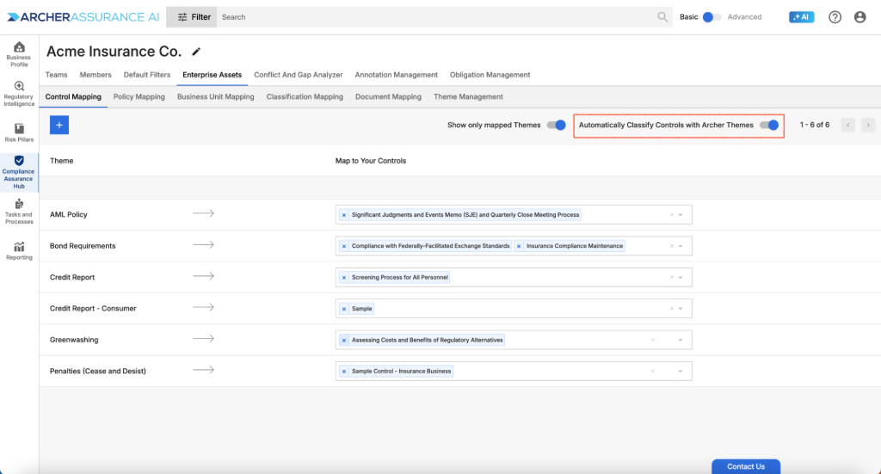Open the Filter button
This screenshot has width=881, height=474.
tap(192, 17)
